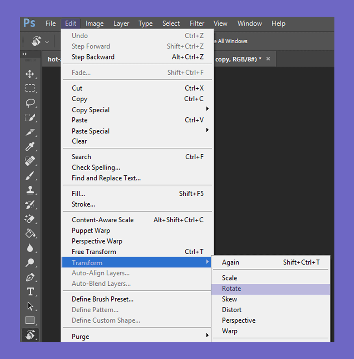Close the open Edit menu
This screenshot has width=354, height=359.
70,23
